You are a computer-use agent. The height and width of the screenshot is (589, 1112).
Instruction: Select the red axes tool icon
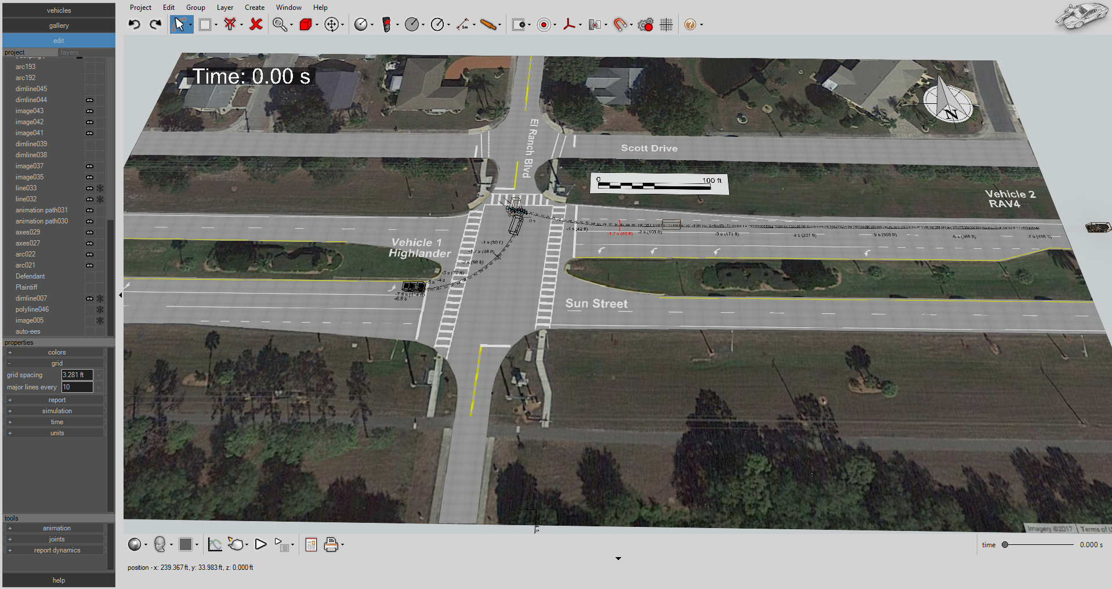coord(570,24)
